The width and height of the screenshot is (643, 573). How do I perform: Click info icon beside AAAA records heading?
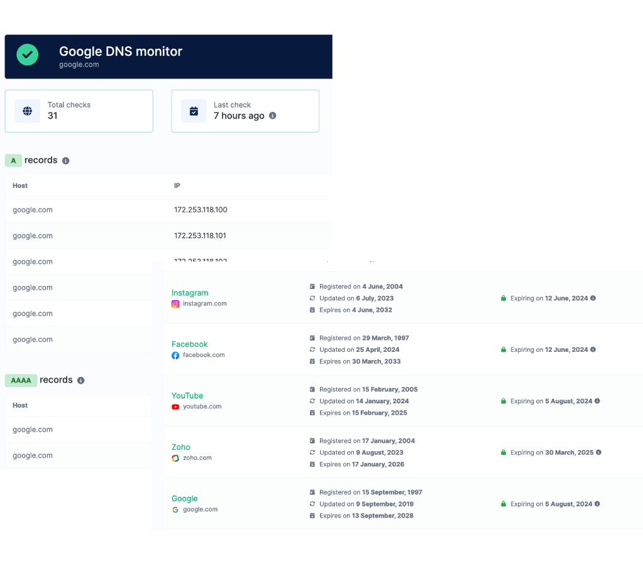(80, 381)
